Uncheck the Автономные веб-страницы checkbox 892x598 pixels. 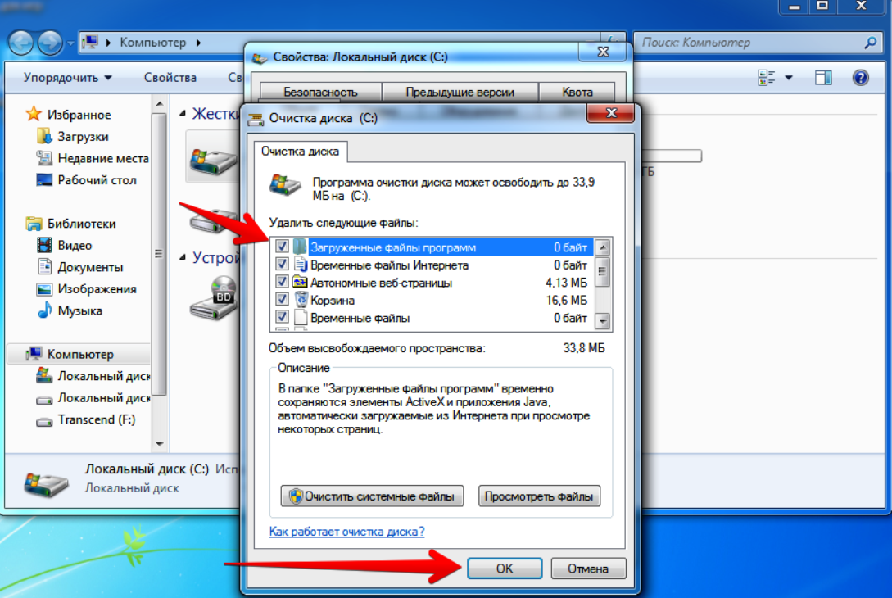point(282,282)
